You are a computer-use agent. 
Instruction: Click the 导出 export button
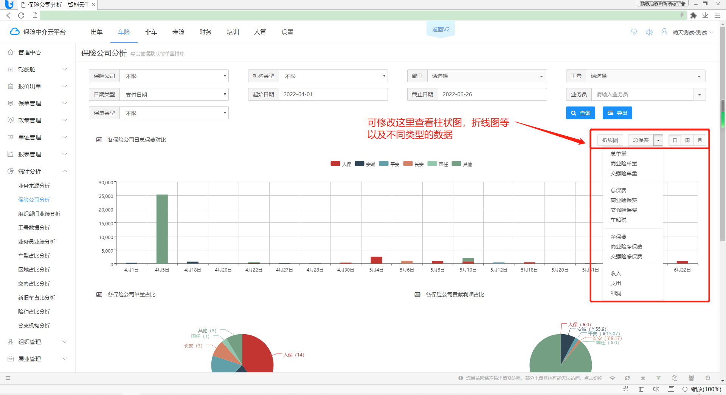point(617,113)
